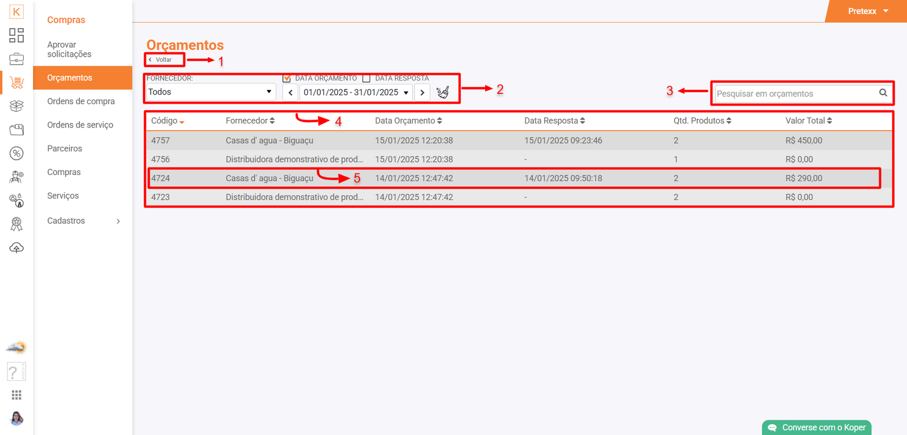
Task: Uncheck the Data Orçamento checkbox
Action: click(287, 78)
